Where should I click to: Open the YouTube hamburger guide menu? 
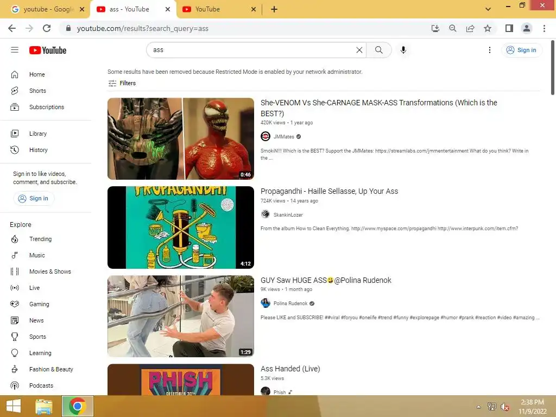click(x=15, y=50)
